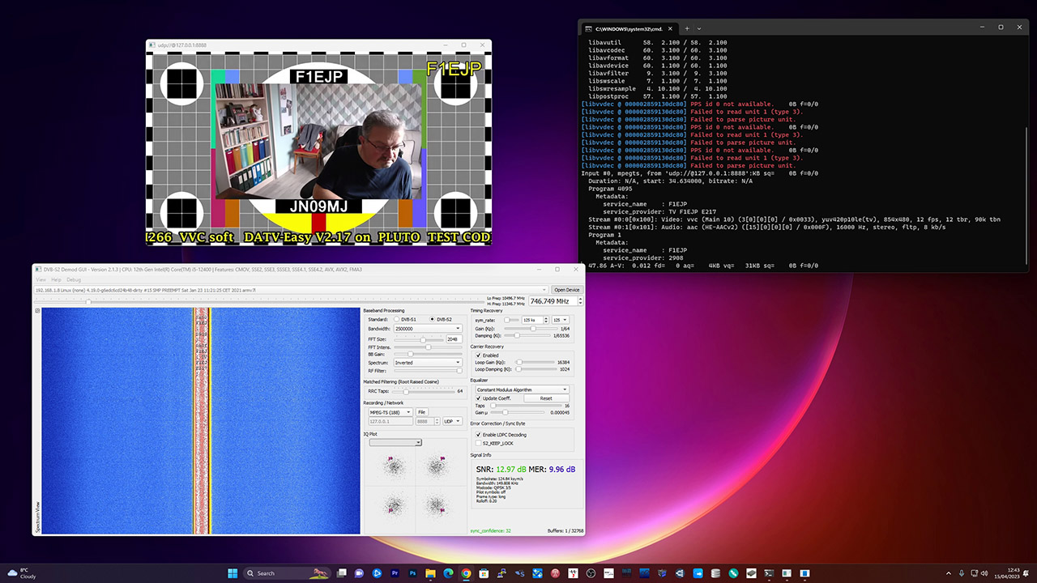This screenshot has height=583, width=1037.
Task: Click the Windows Start button
Action: point(233,573)
